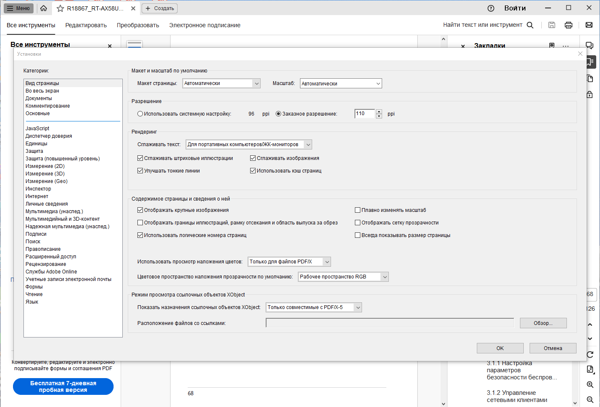Click the Создать new tab button
The width and height of the screenshot is (600, 407).
coord(160,8)
